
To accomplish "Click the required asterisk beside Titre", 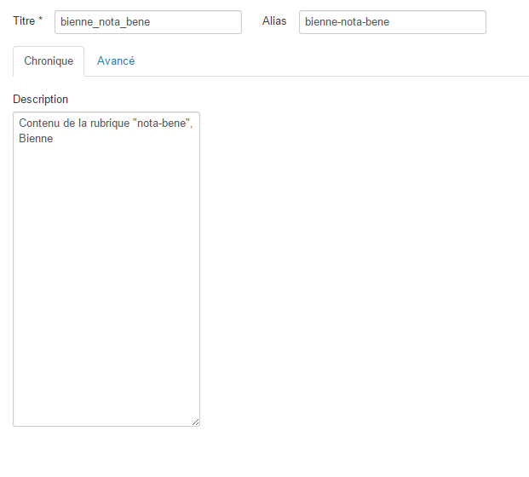I will pos(40,20).
